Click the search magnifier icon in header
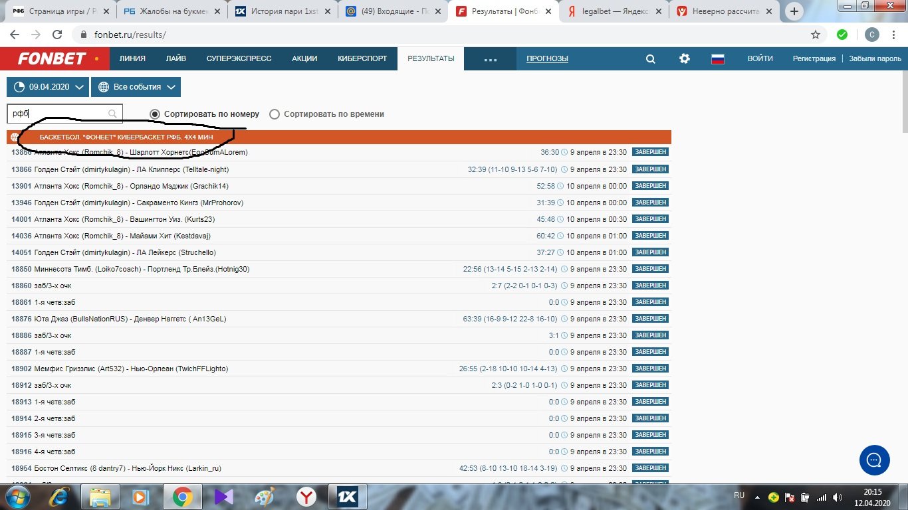The width and height of the screenshot is (908, 510). click(x=651, y=59)
